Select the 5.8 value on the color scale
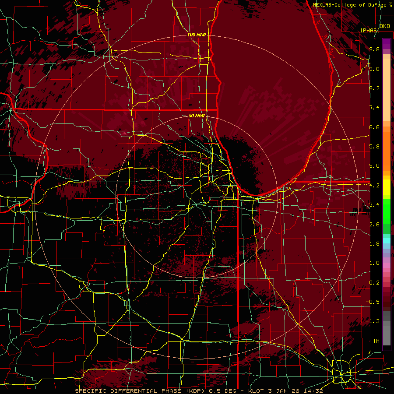394x394 pixels. (374, 147)
